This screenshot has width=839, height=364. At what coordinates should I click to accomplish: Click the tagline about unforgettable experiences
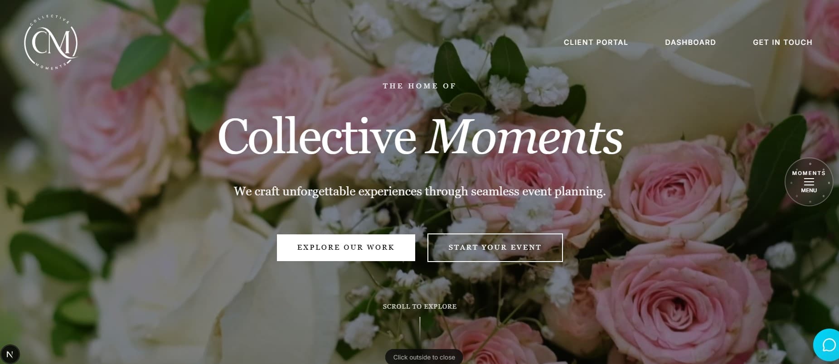(x=419, y=191)
